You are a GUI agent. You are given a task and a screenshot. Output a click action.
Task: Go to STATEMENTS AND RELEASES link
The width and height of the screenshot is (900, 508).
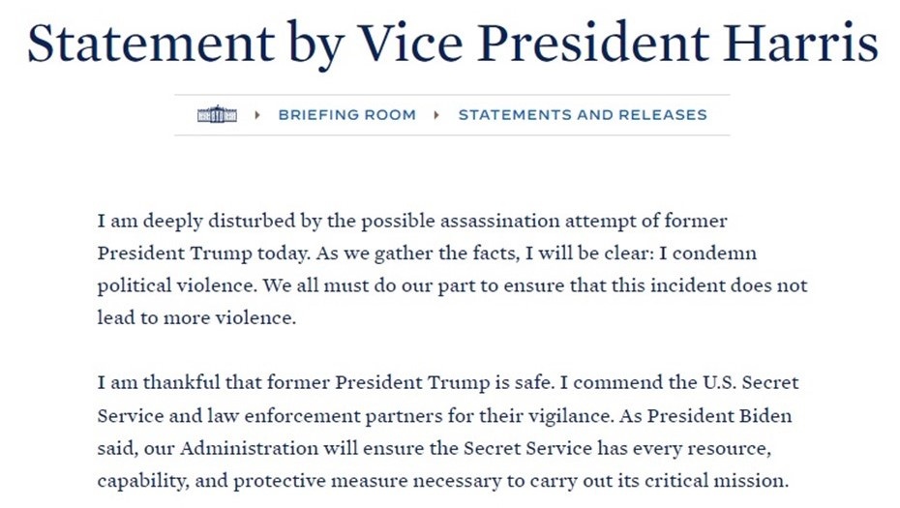tap(582, 115)
